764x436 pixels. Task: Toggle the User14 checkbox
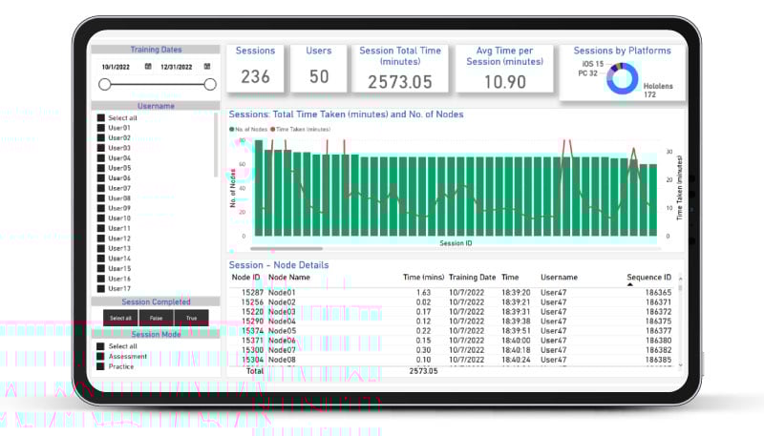tap(101, 259)
